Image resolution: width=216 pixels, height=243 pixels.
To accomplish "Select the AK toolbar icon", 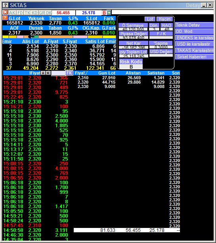I will pyautogui.click(x=12, y=13).
